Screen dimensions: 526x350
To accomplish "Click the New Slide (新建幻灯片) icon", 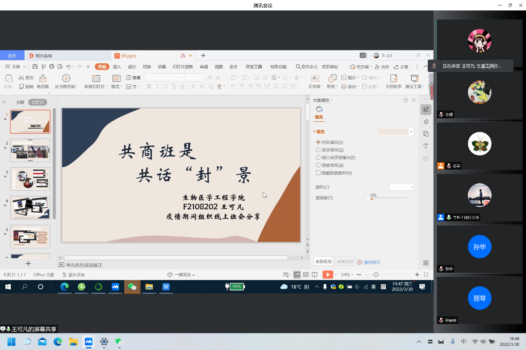I will (x=96, y=79).
